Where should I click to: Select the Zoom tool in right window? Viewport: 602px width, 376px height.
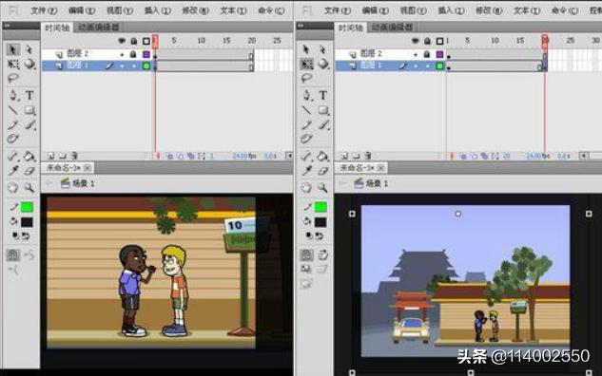[x=322, y=187]
